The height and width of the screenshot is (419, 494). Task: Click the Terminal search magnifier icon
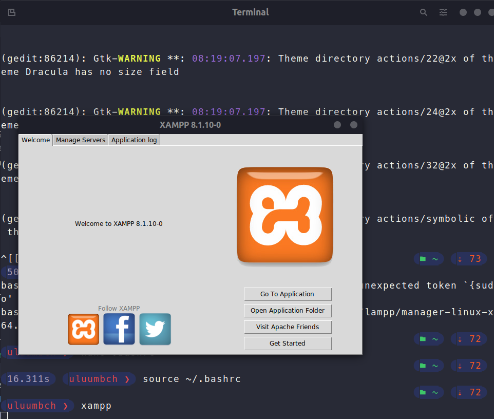(x=424, y=12)
